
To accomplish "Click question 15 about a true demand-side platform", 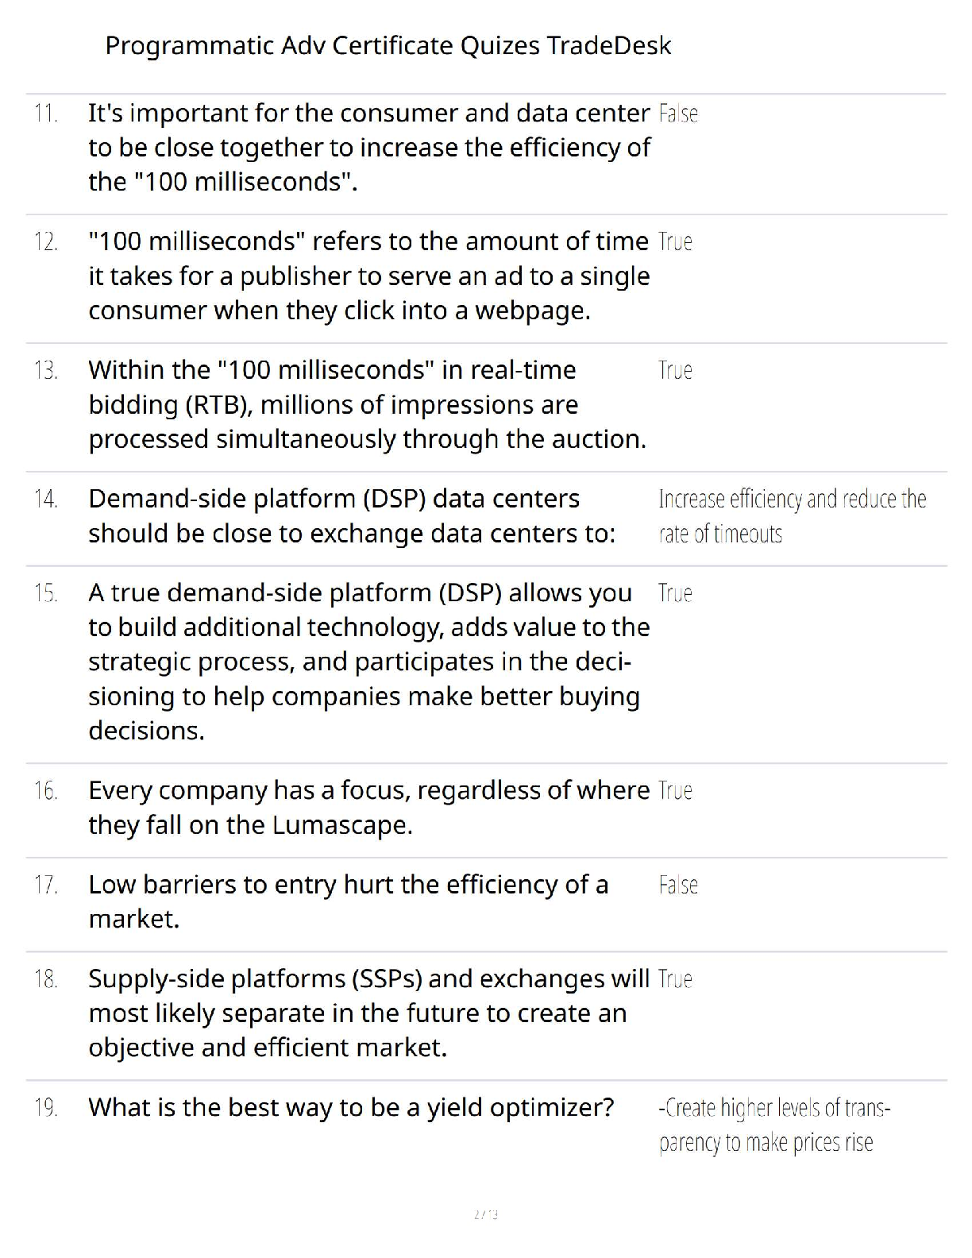I will (x=368, y=662).
